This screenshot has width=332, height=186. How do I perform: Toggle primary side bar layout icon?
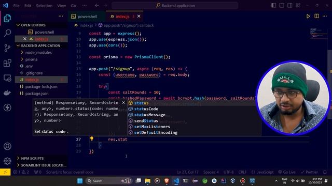[x=273, y=6]
